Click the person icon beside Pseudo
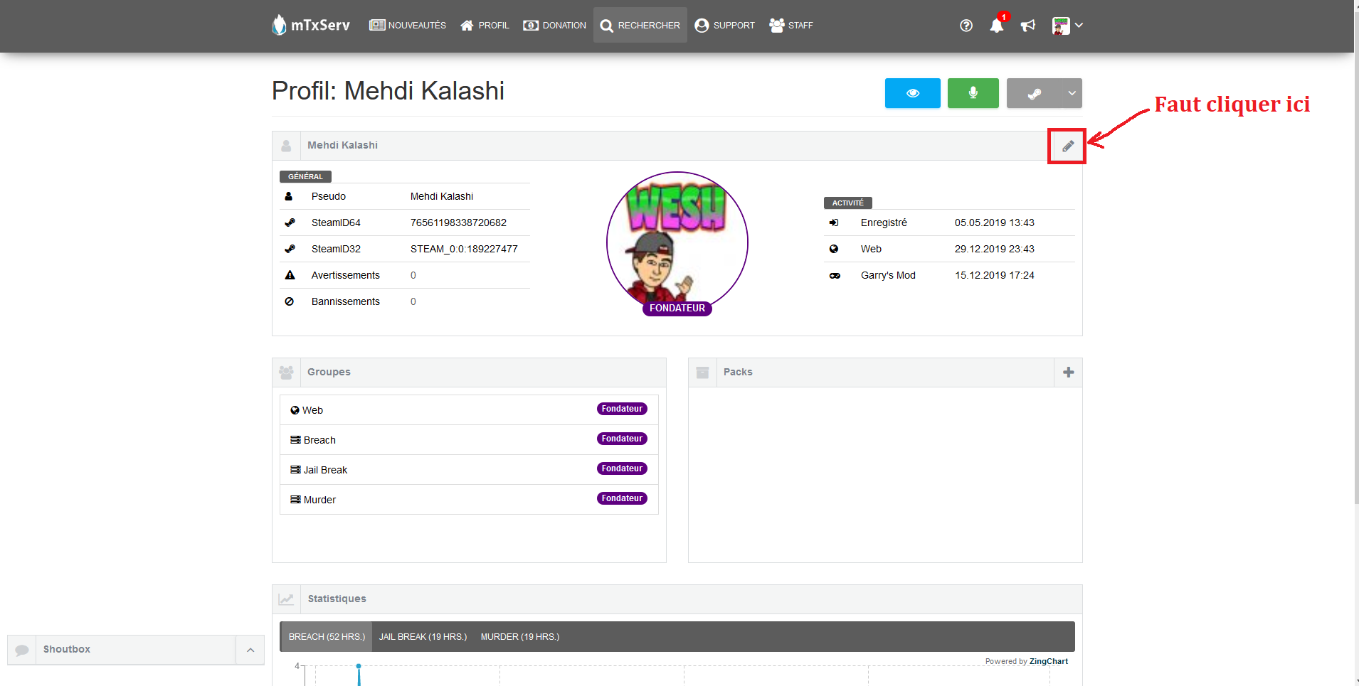The width and height of the screenshot is (1359, 686). click(x=289, y=196)
